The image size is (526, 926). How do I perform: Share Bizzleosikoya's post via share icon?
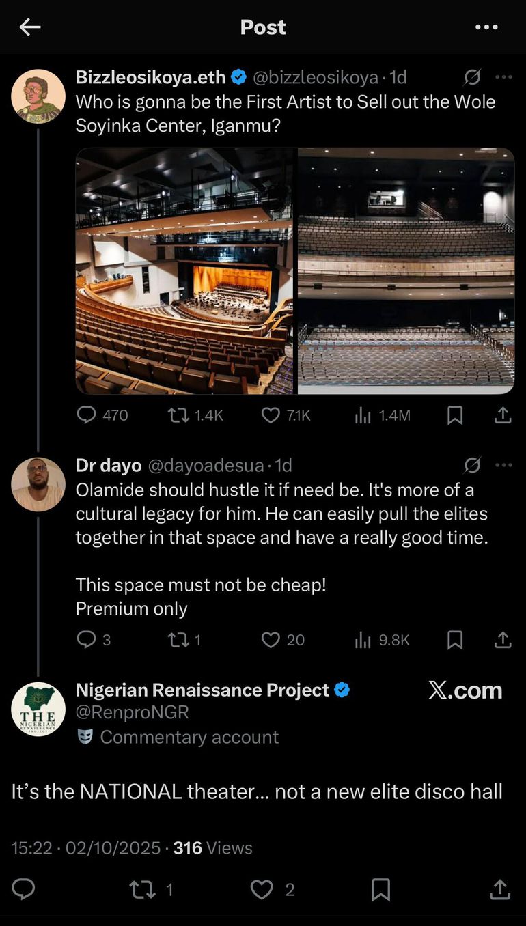(503, 415)
